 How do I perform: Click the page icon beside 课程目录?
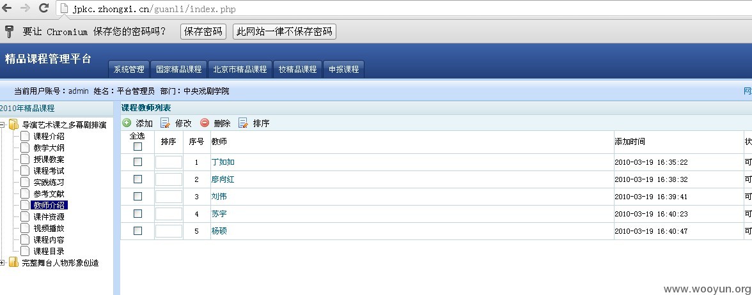click(x=26, y=251)
